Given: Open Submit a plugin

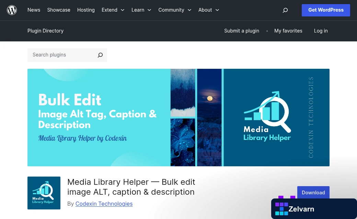Looking at the screenshot, I should 242,31.
